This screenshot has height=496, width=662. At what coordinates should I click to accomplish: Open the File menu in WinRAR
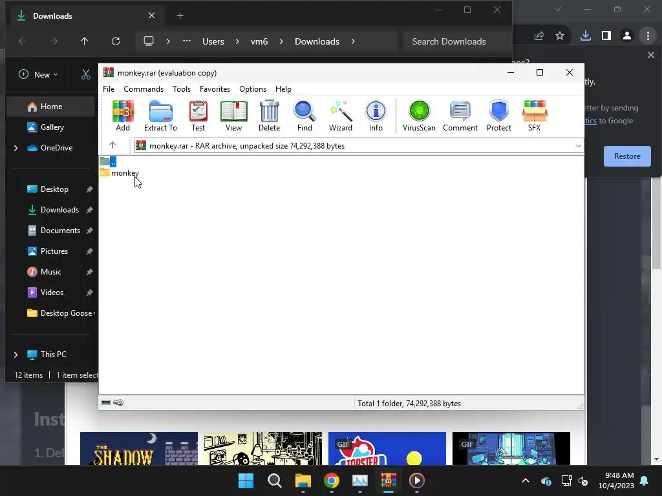pos(109,89)
